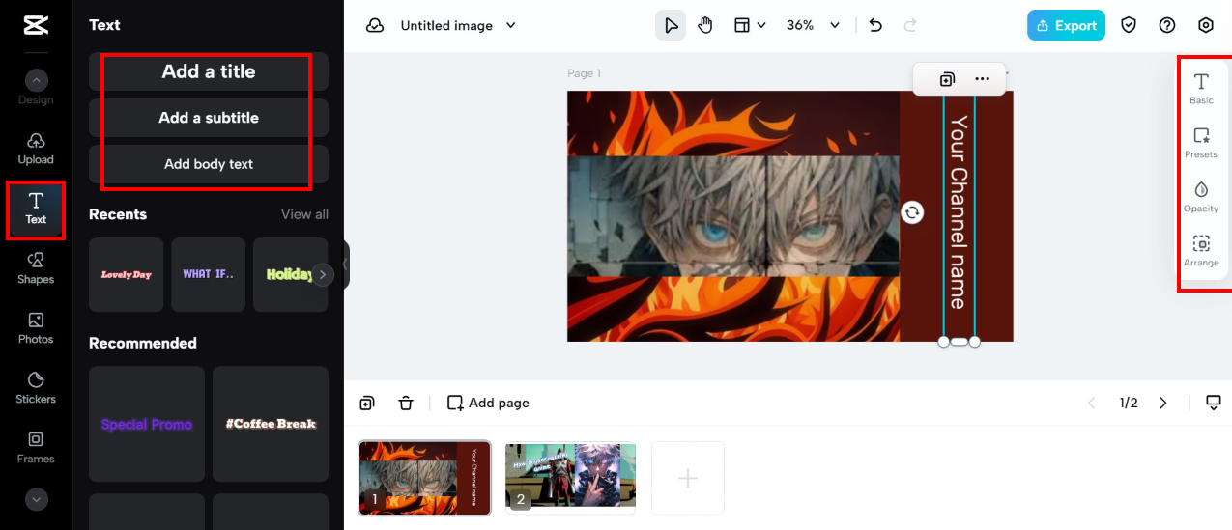Open more options for selected element

(982, 79)
